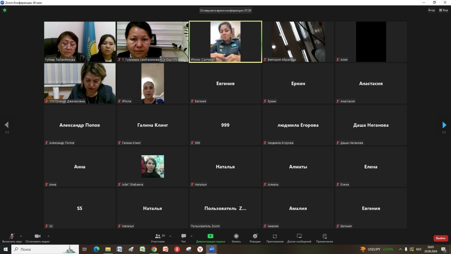Go to next participants page arrow
The width and height of the screenshot is (451, 254).
444,125
